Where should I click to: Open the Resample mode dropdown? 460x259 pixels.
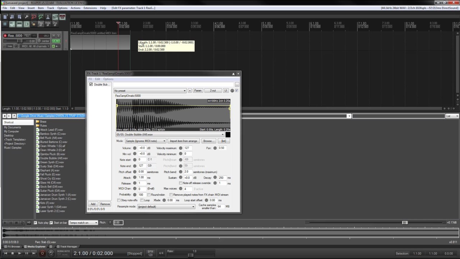[166, 207]
